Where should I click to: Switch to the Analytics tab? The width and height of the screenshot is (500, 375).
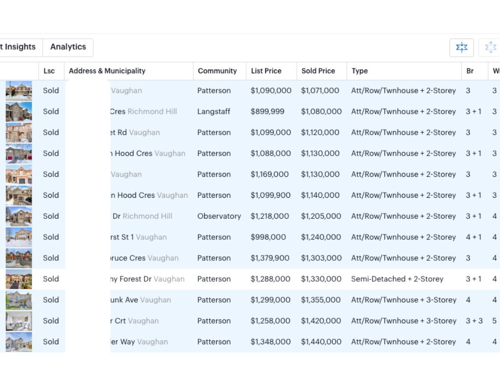[68, 47]
